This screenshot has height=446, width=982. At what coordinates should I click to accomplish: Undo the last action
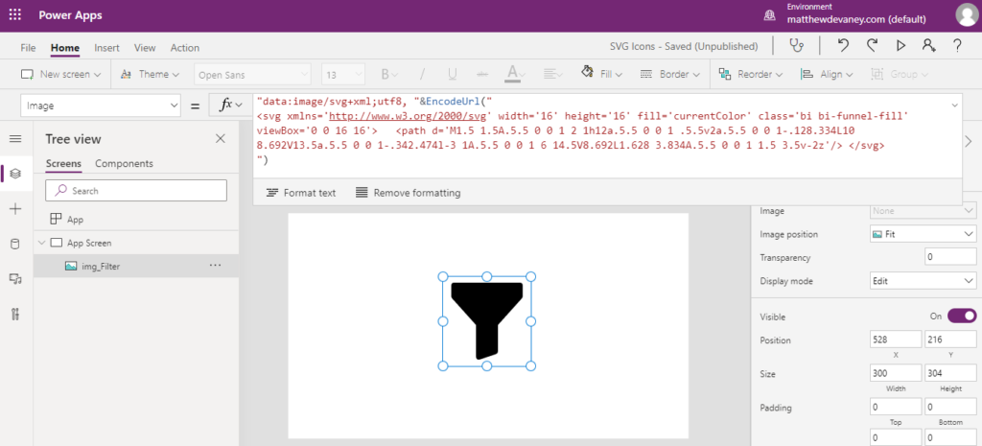[x=844, y=46]
